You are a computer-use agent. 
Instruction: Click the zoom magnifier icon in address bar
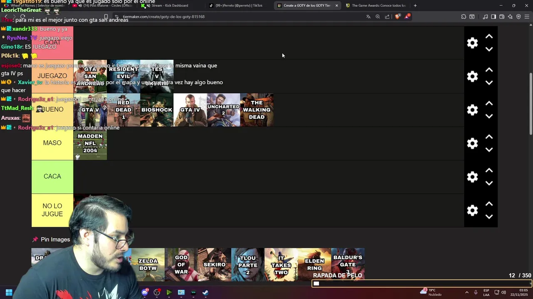(378, 17)
